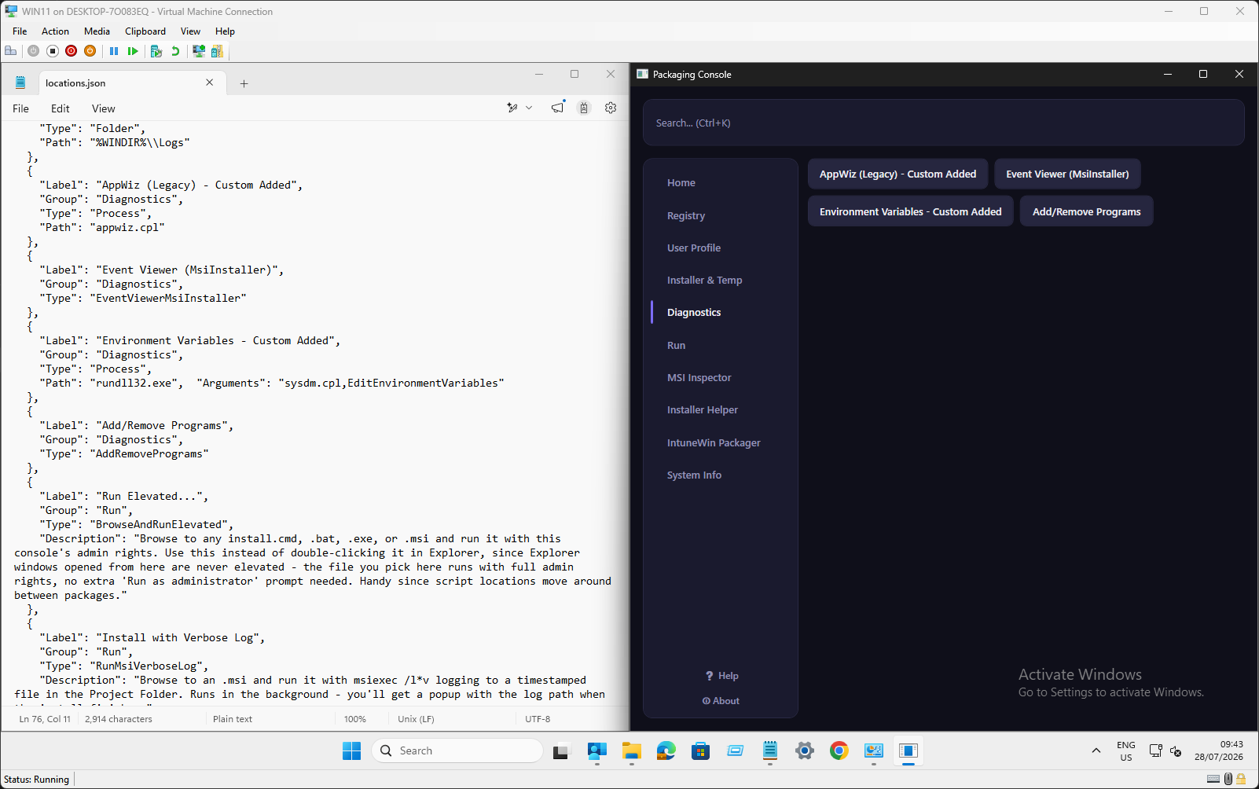Add a new Notepad tab
Screen dimensions: 1259x789
click(x=244, y=83)
